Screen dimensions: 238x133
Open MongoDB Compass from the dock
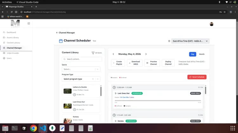[52, 128]
